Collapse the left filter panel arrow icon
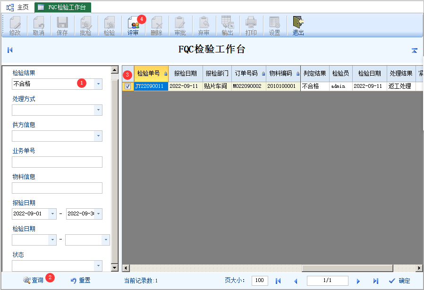 (10, 50)
